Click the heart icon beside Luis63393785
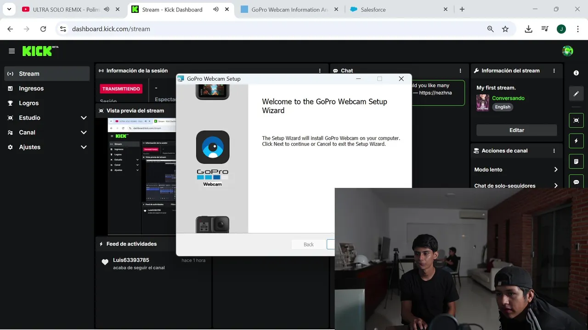 pyautogui.click(x=105, y=262)
